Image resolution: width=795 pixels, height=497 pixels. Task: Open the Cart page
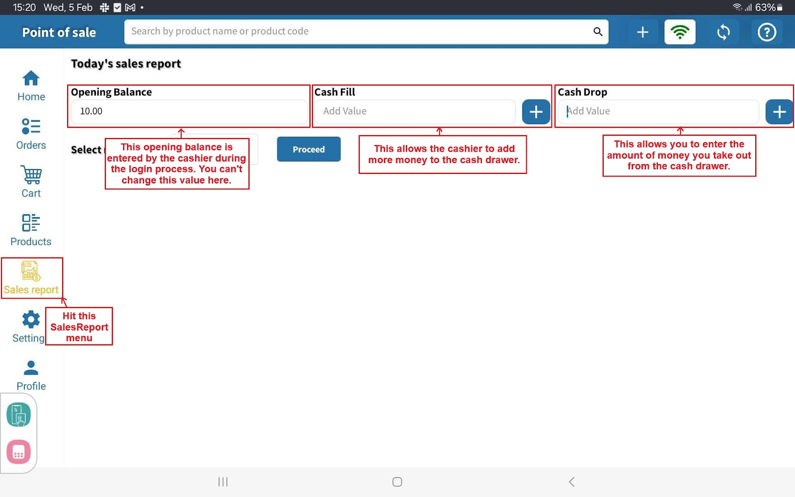pyautogui.click(x=31, y=182)
